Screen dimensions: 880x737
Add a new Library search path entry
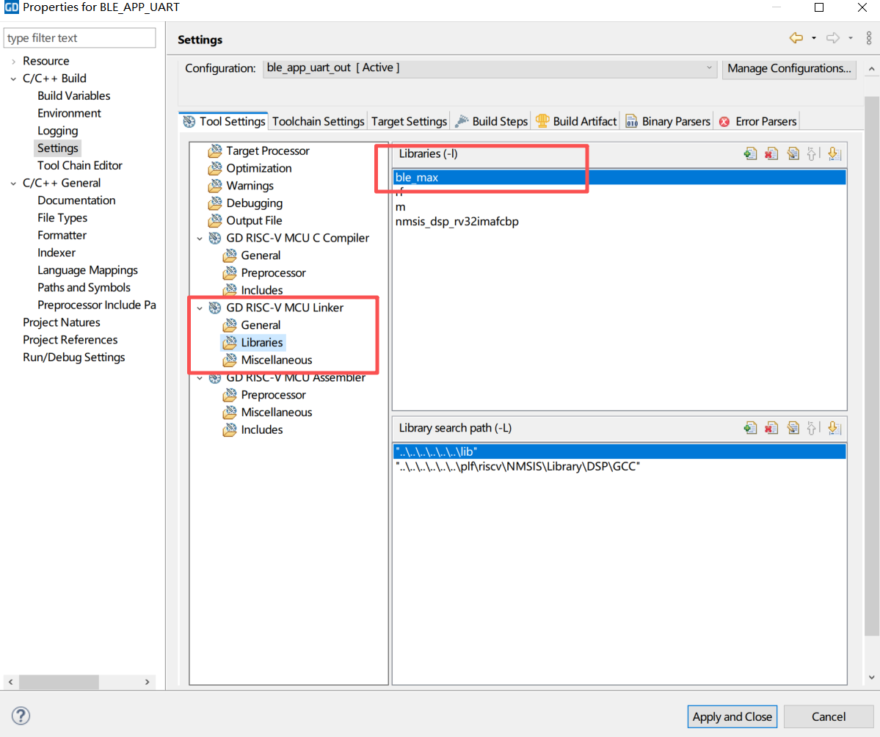749,428
